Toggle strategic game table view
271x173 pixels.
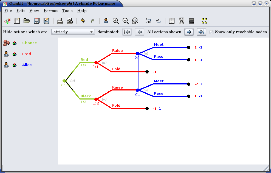171,21
